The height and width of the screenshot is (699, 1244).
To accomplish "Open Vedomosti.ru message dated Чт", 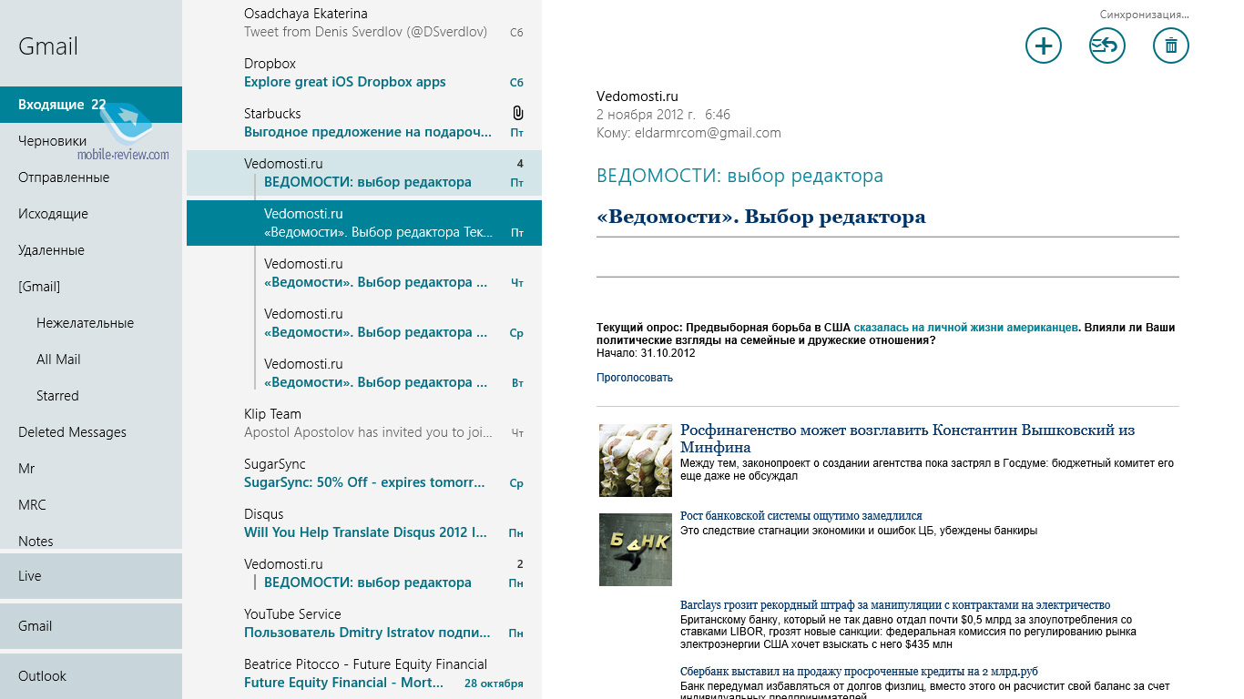I will point(364,273).
